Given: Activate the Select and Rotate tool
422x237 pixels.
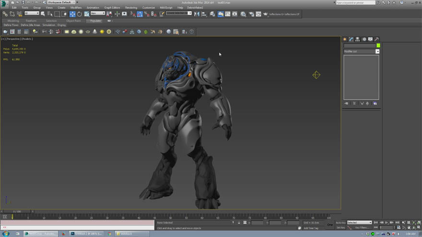Looking at the screenshot, I should point(80,14).
